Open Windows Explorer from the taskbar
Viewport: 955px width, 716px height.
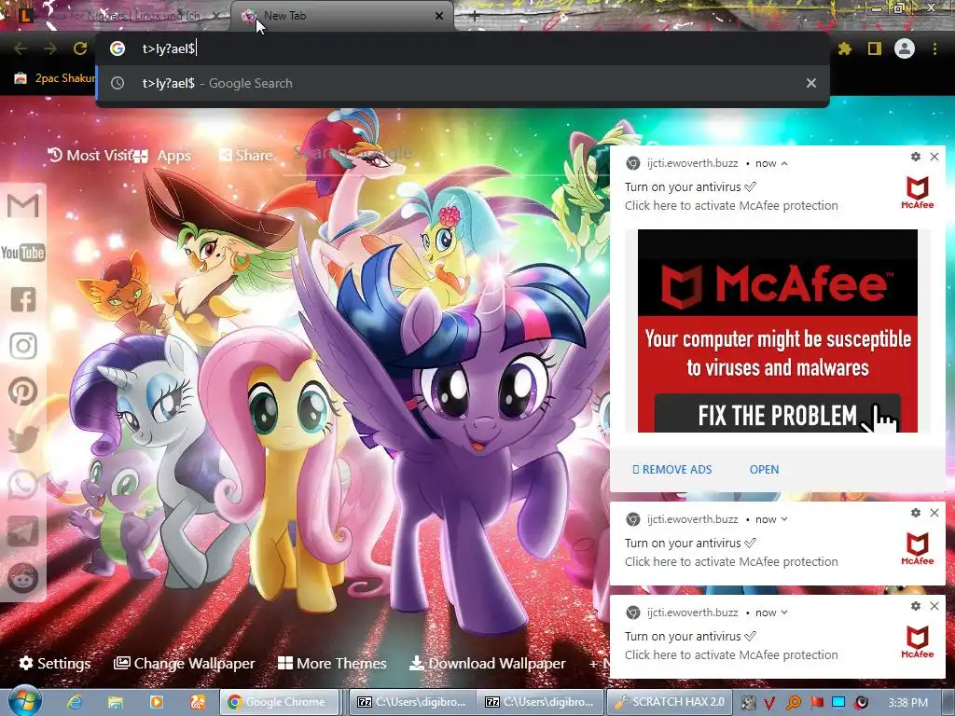click(x=116, y=702)
